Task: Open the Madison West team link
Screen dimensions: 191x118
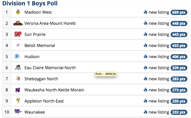Action: point(38,12)
